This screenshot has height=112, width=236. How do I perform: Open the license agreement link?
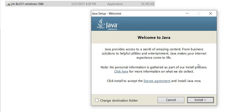coord(157,81)
